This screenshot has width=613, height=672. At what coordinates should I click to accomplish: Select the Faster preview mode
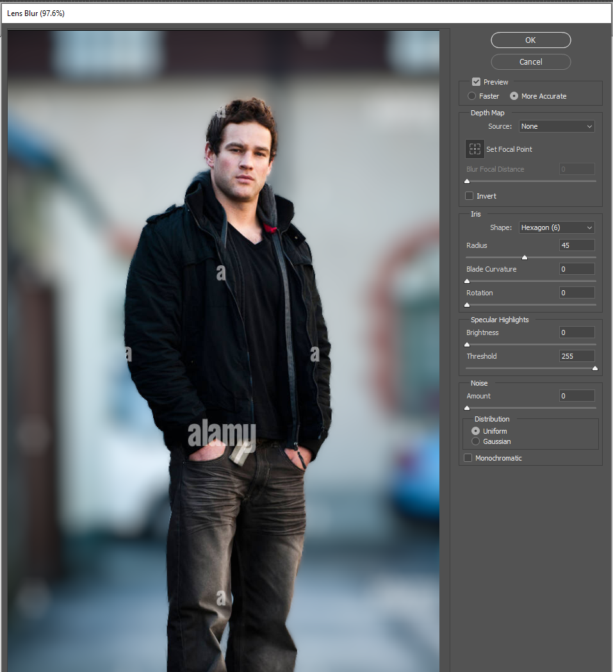[471, 95]
